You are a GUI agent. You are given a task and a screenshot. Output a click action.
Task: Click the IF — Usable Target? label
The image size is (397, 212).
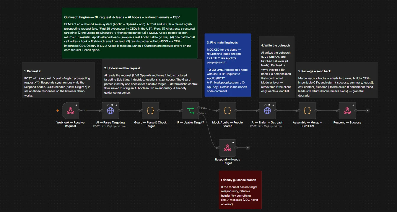(x=190, y=123)
